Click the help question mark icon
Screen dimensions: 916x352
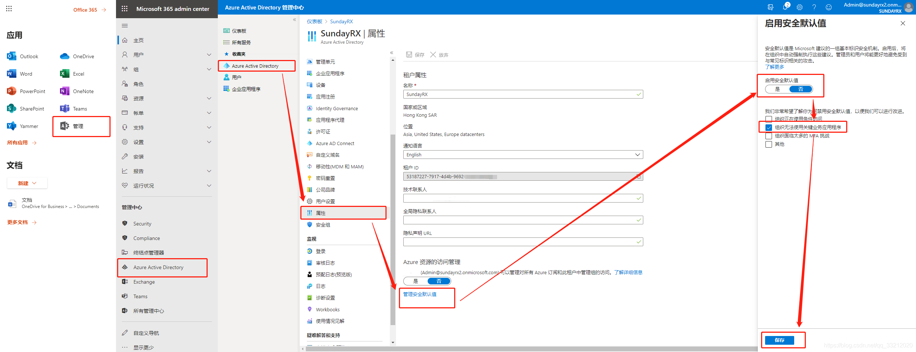pos(814,7)
